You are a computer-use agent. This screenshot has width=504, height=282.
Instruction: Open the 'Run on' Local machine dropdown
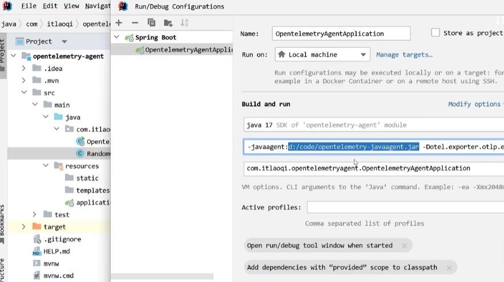(322, 55)
